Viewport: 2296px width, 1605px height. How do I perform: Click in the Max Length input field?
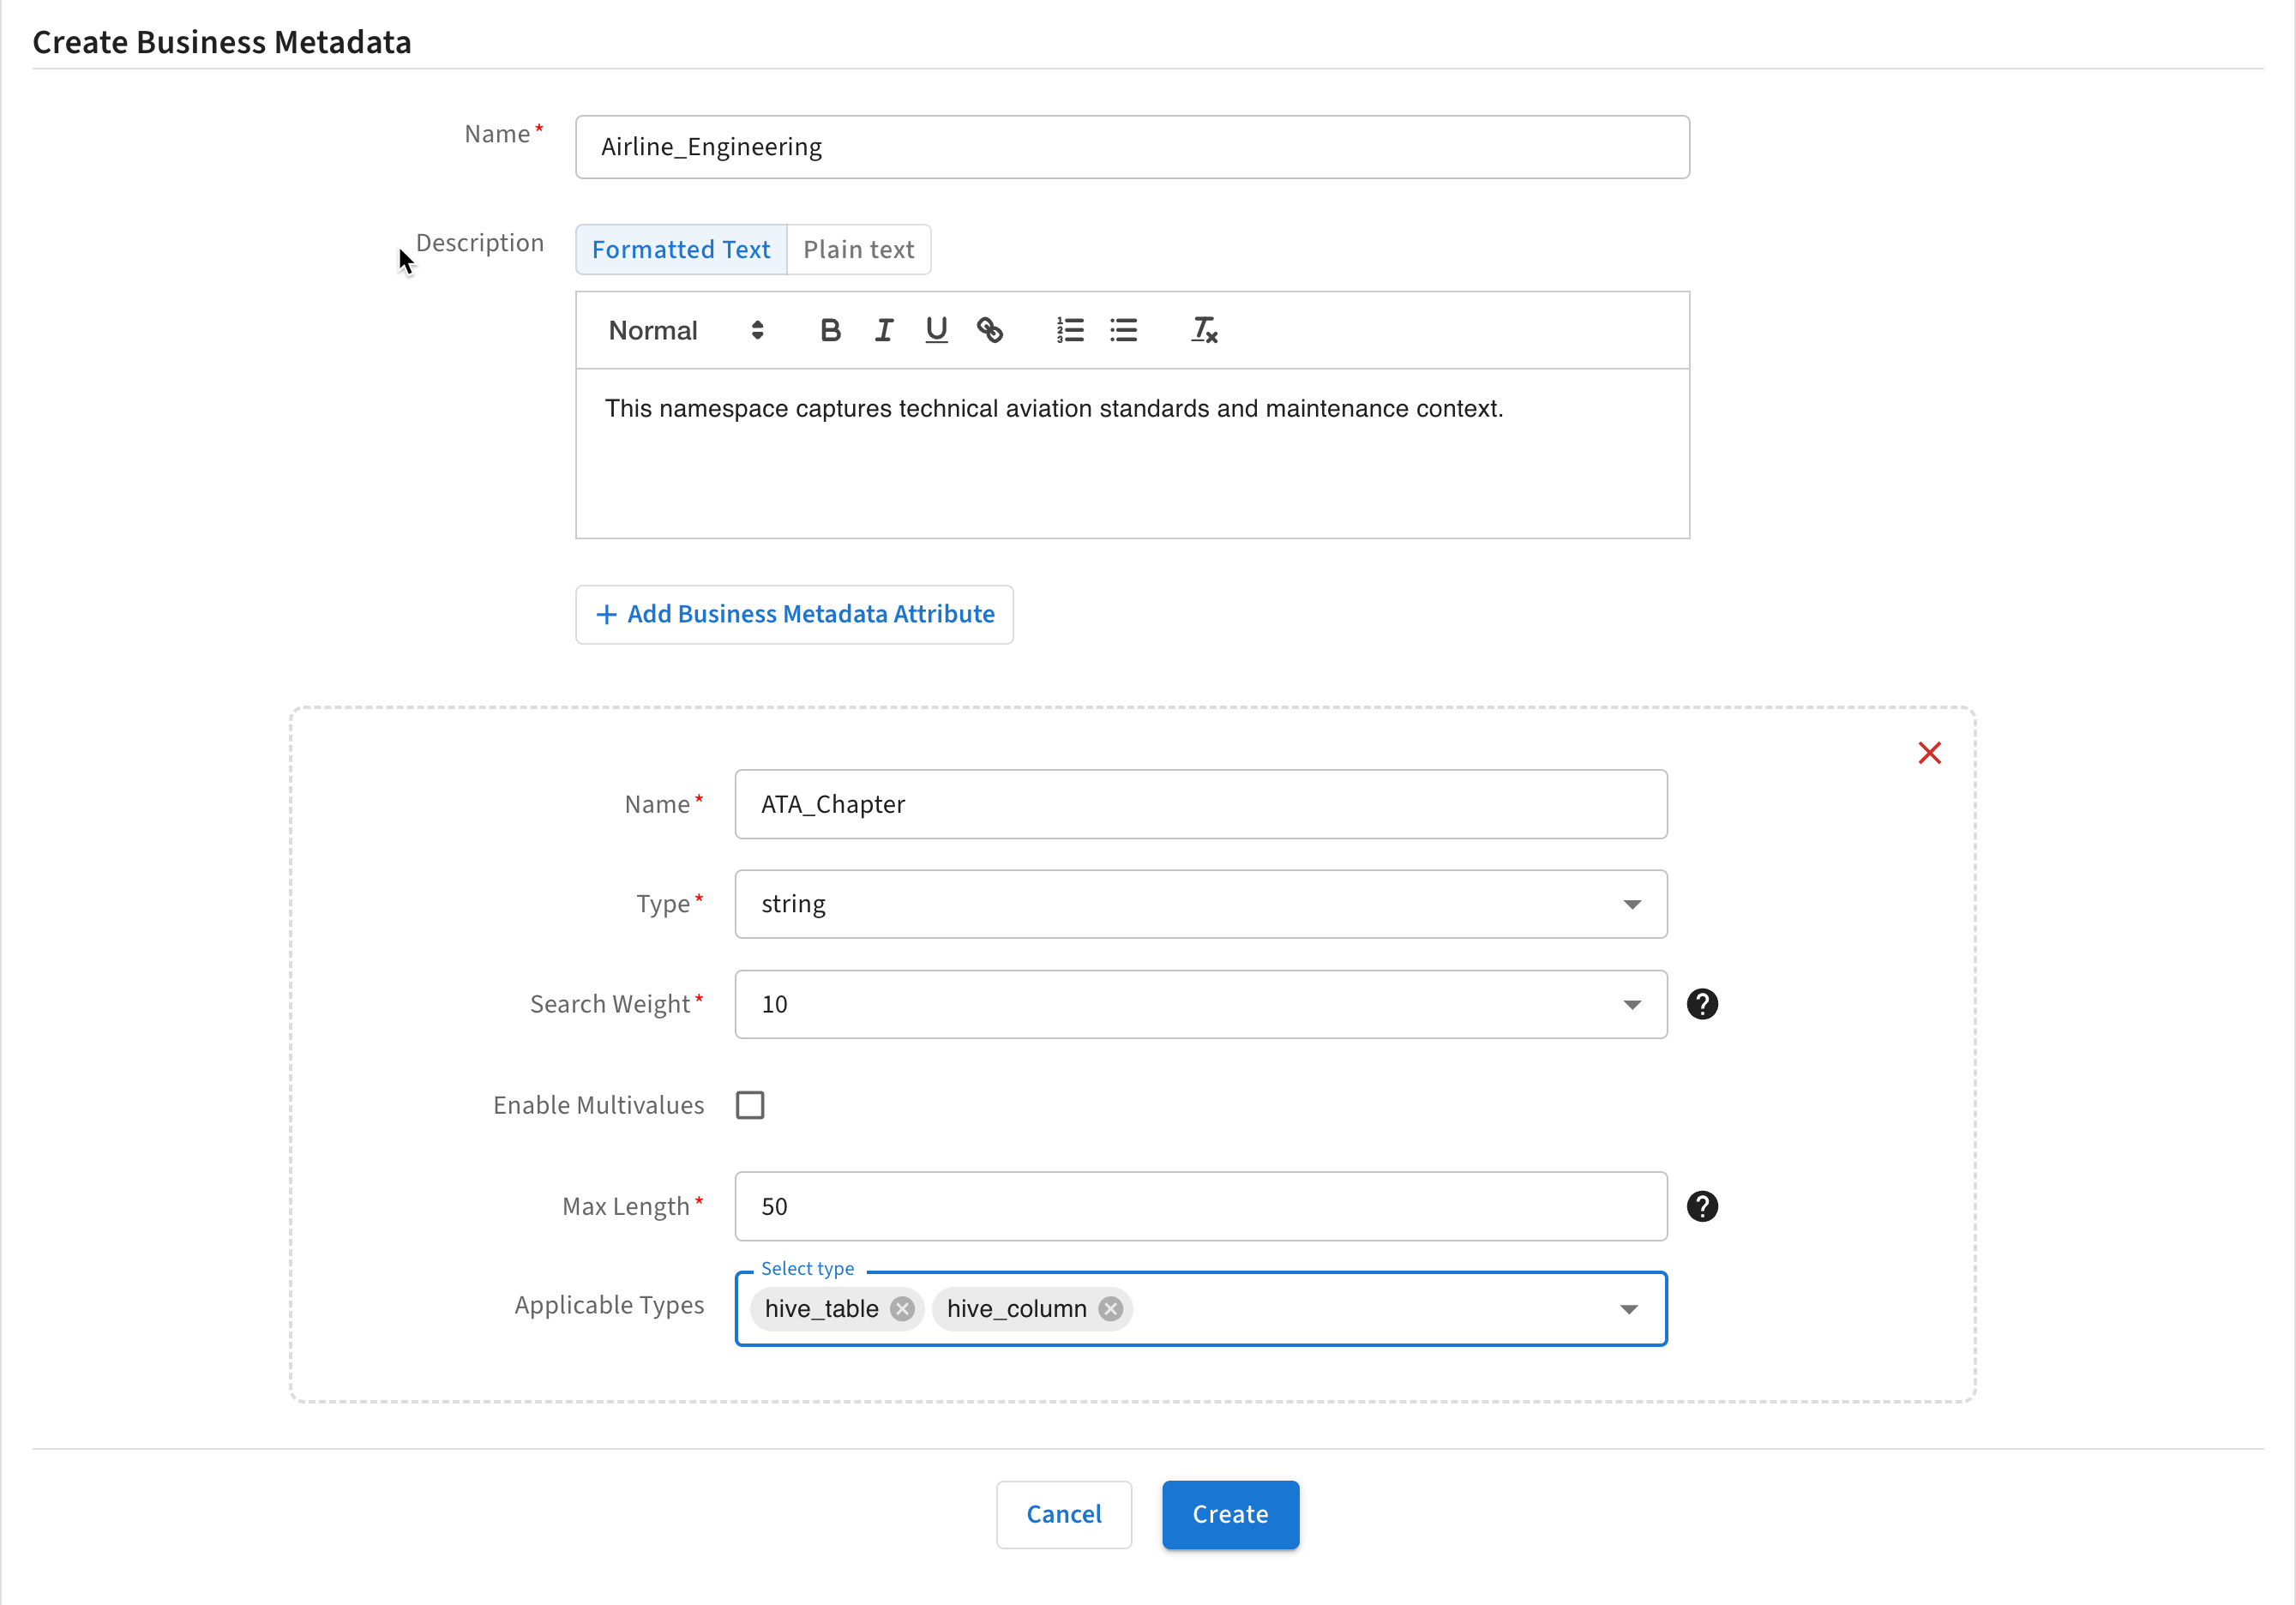tap(1200, 1206)
